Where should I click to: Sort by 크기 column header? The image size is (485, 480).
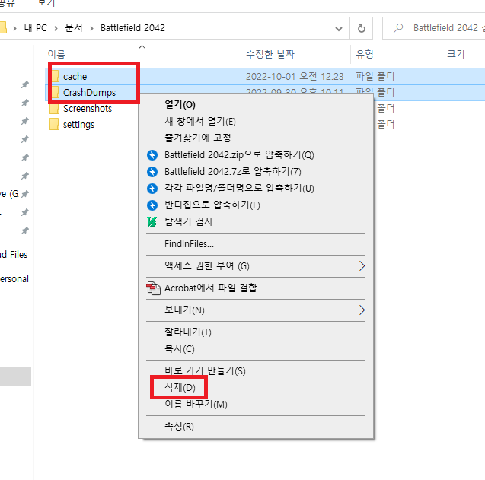456,54
